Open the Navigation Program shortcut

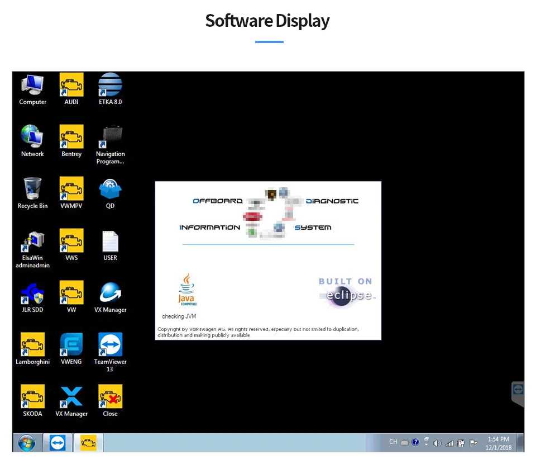click(x=110, y=145)
